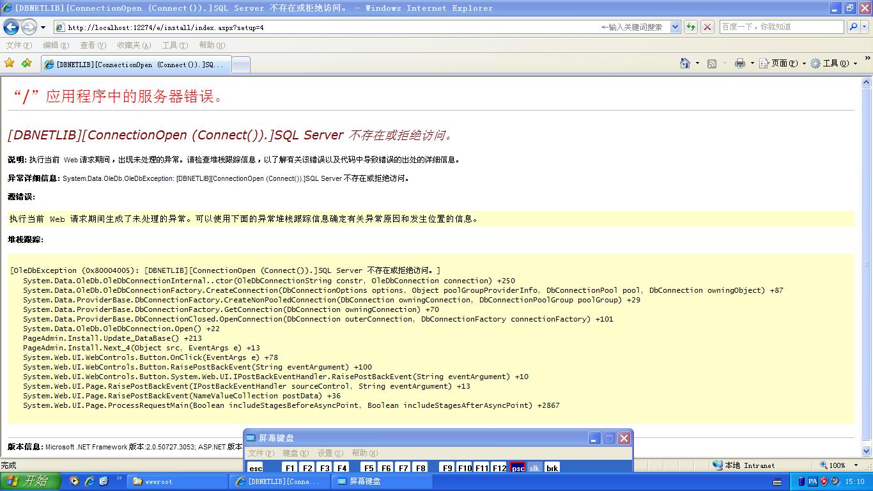Click the Print icon in the command bar
The height and width of the screenshot is (491, 873).
[740, 63]
